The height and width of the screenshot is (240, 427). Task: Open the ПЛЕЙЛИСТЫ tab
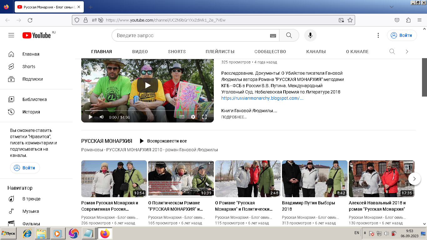(220, 52)
